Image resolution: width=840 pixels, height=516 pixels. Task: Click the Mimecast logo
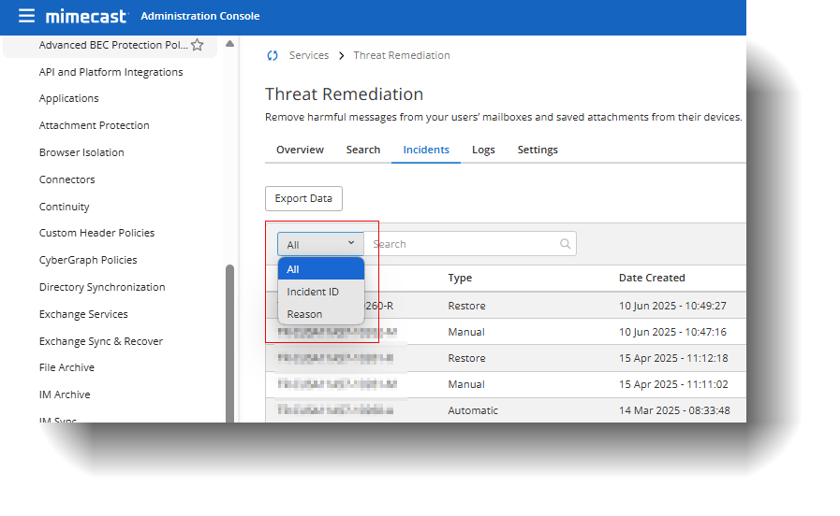click(87, 16)
